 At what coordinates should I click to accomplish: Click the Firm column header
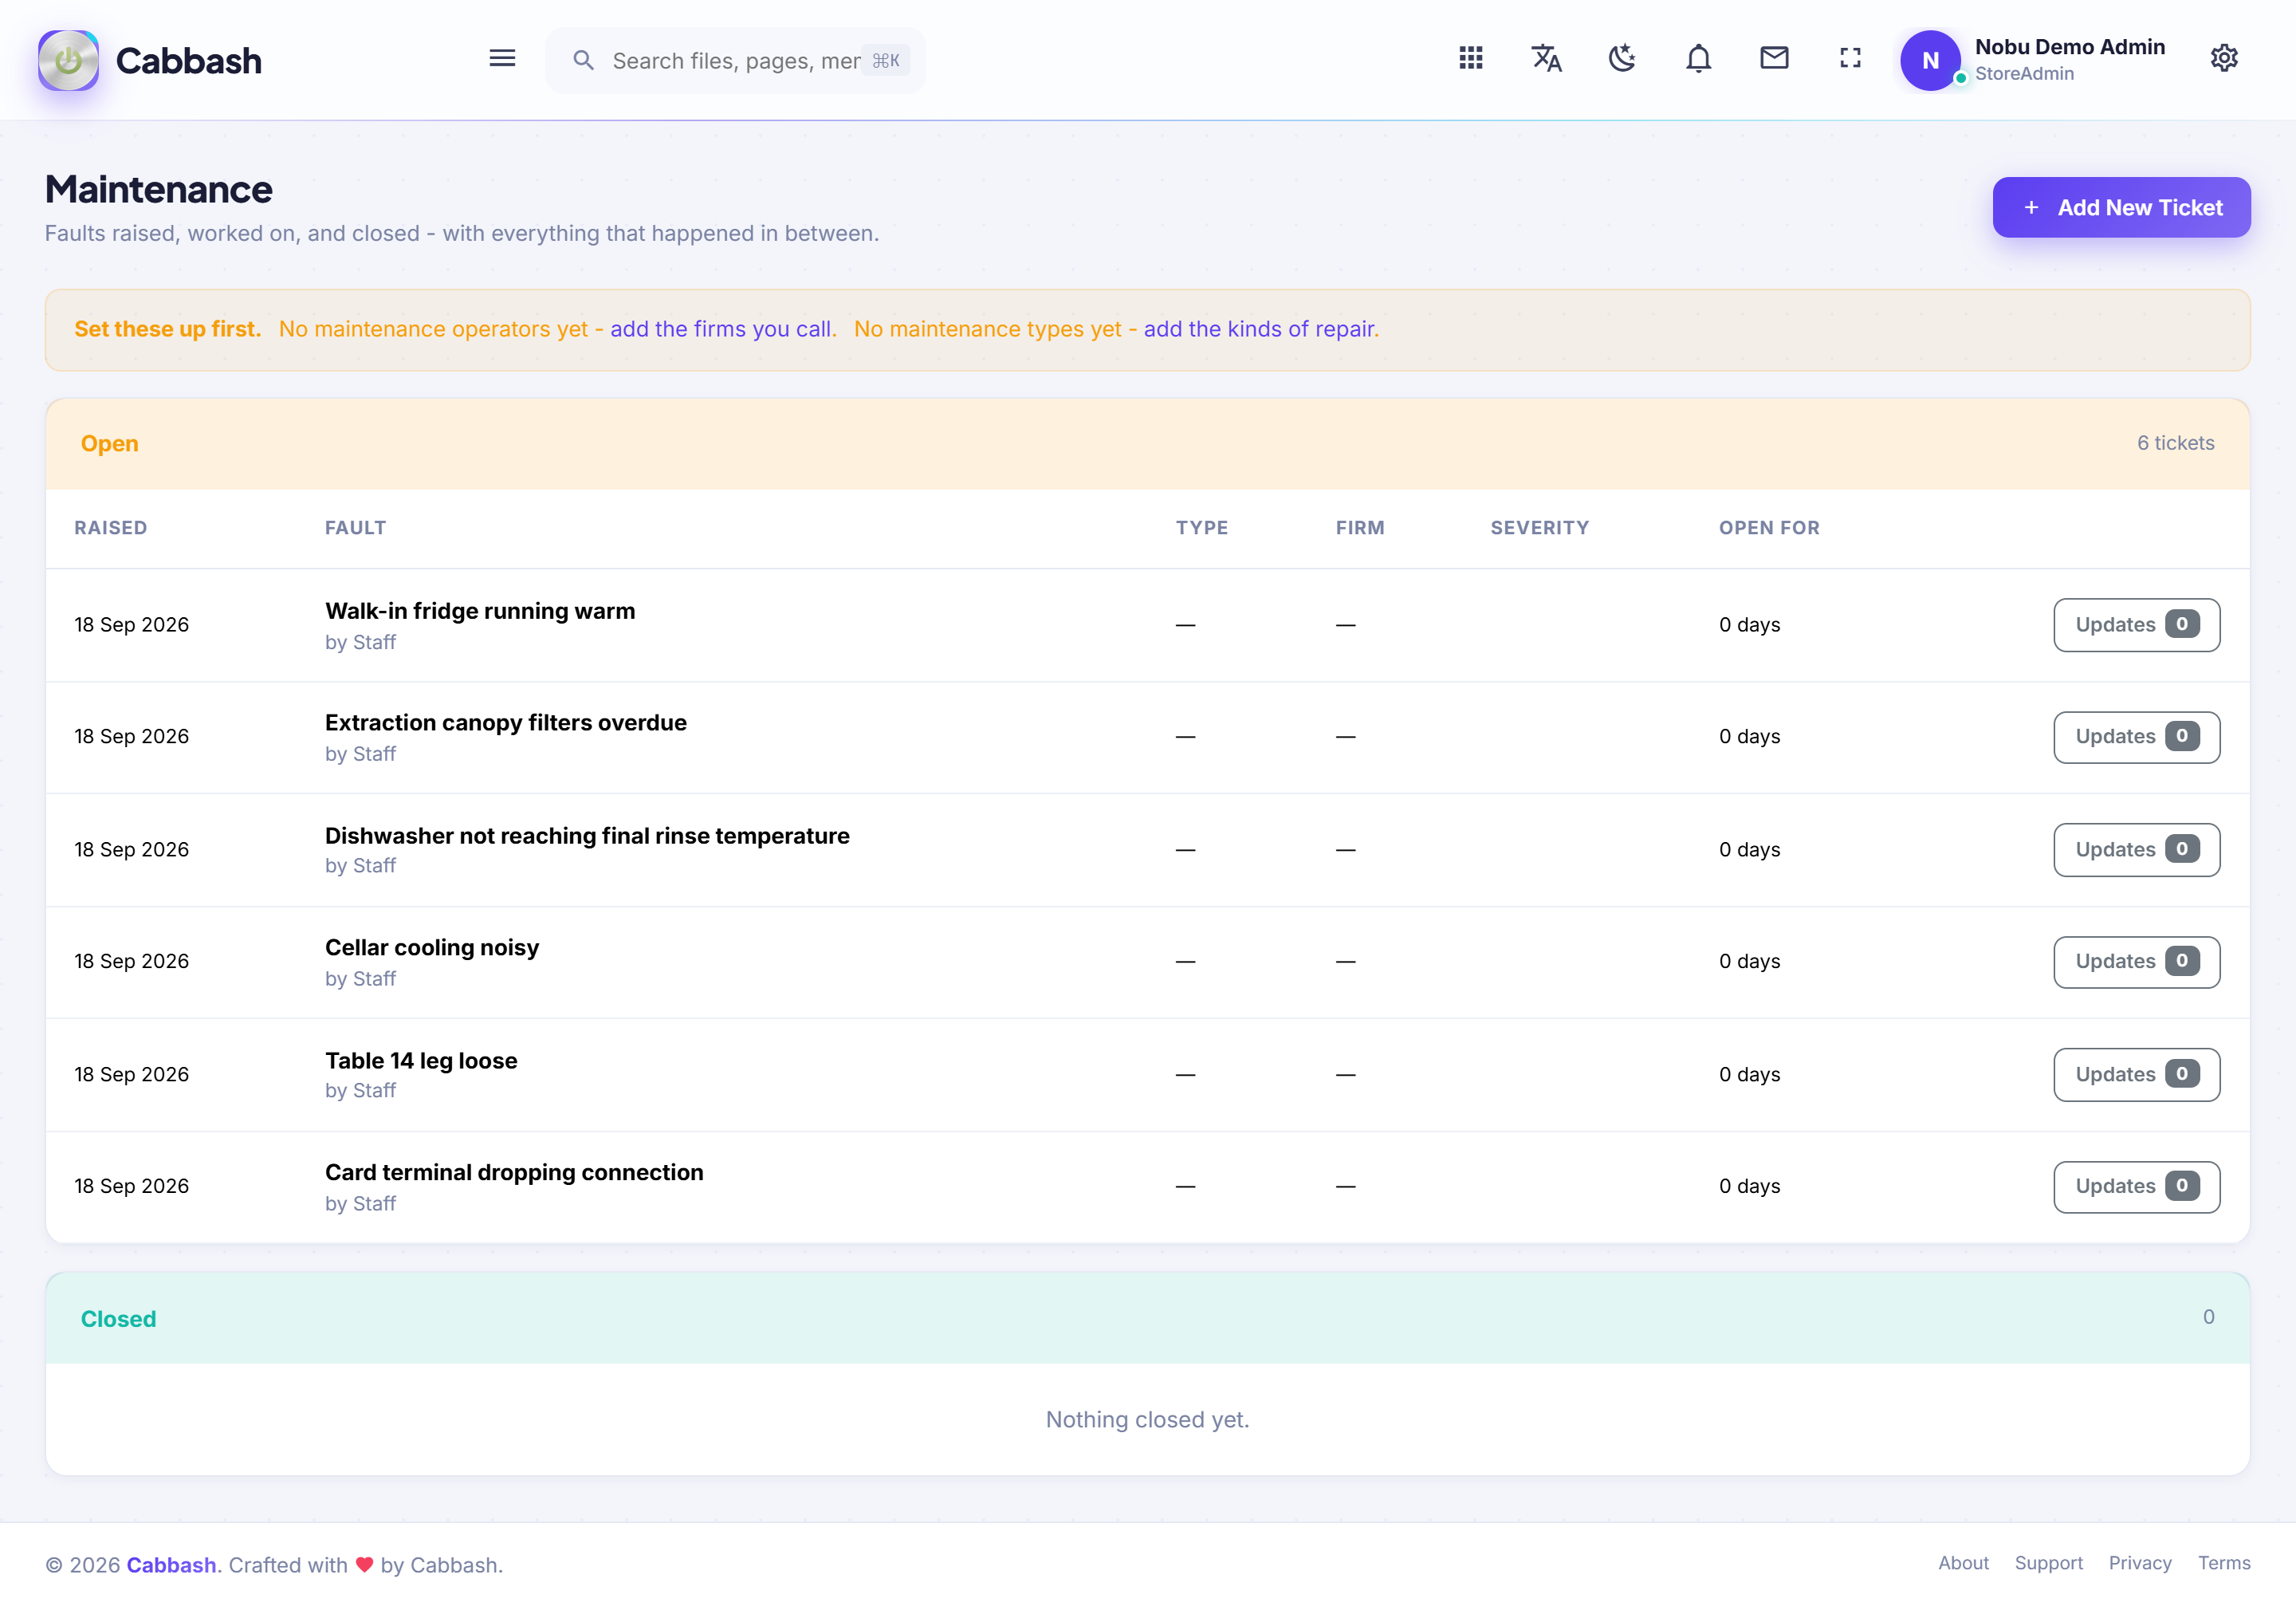tap(1360, 528)
